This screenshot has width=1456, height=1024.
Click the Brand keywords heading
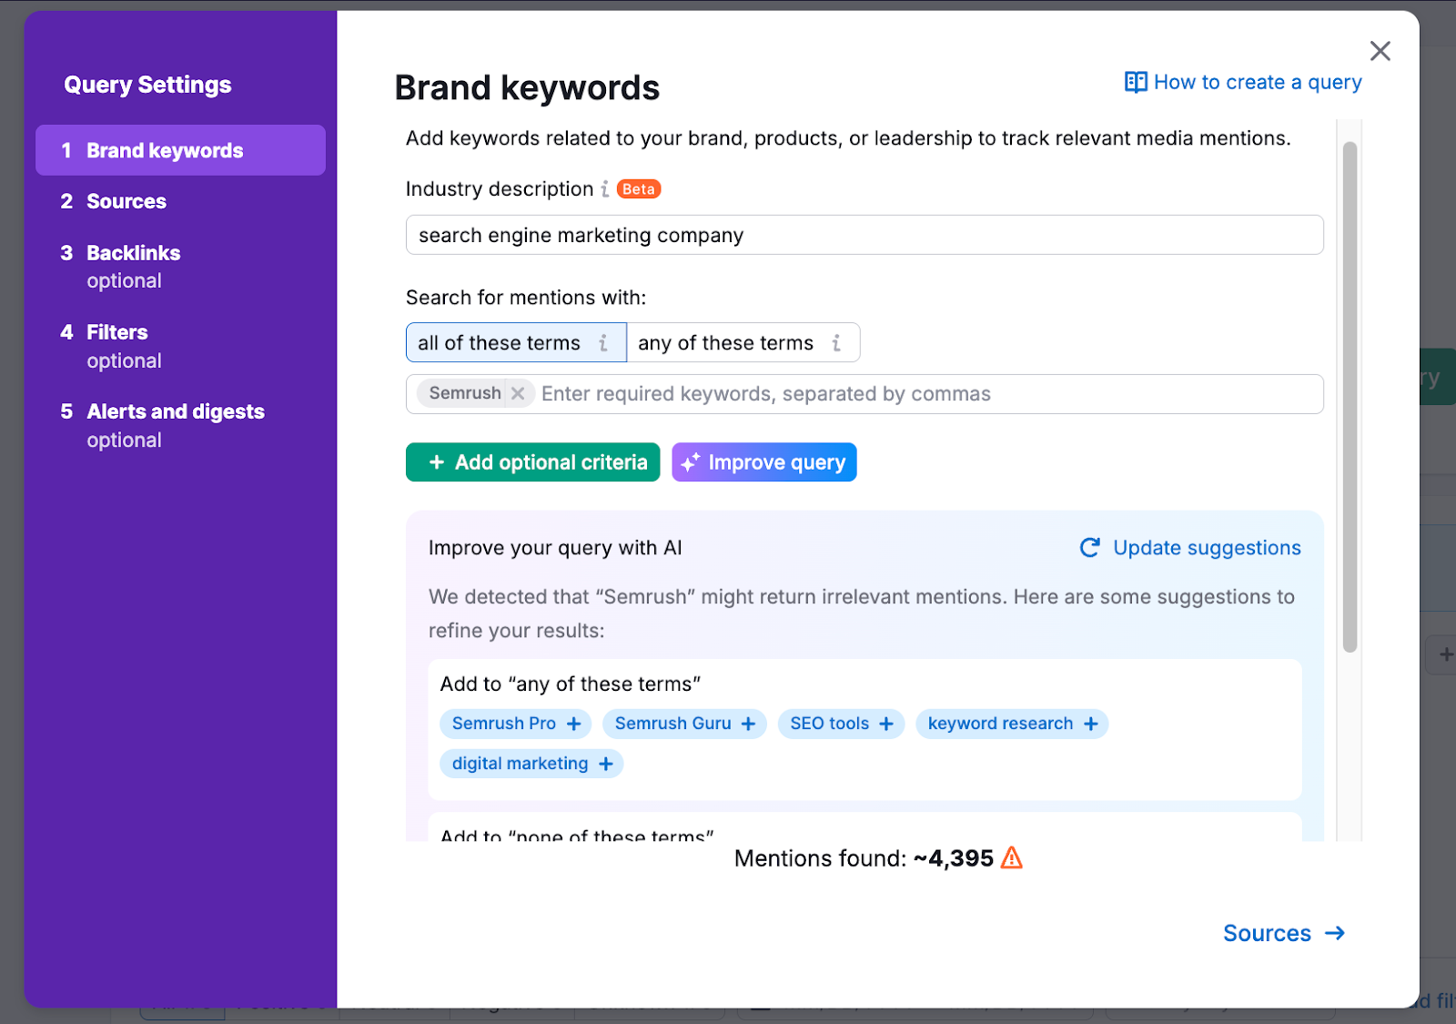[x=527, y=88]
